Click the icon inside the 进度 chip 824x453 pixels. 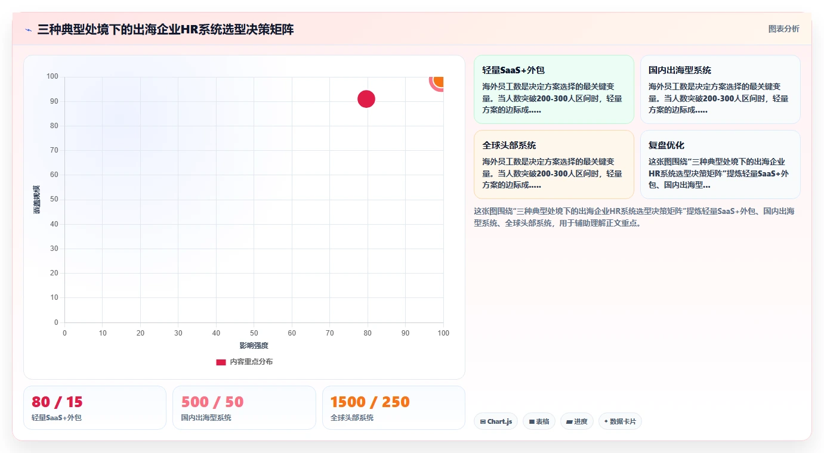click(569, 422)
